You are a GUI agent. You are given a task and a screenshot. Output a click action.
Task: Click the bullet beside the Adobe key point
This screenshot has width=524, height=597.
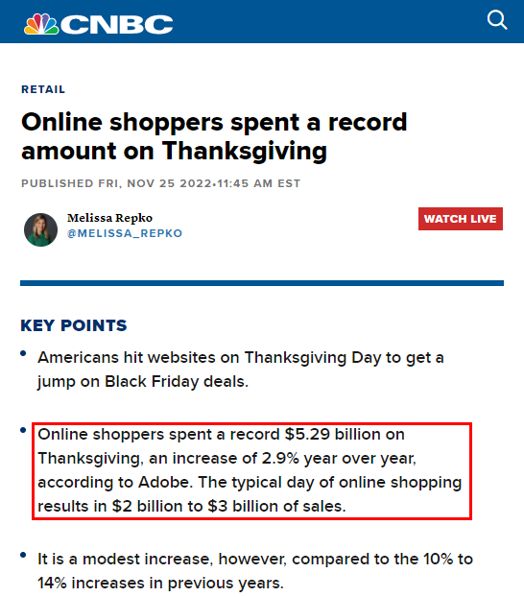pyautogui.click(x=23, y=430)
